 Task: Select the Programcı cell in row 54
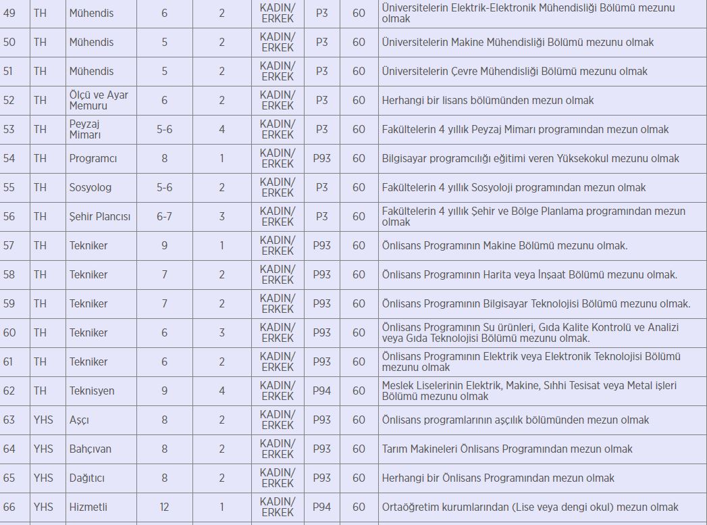(101, 159)
